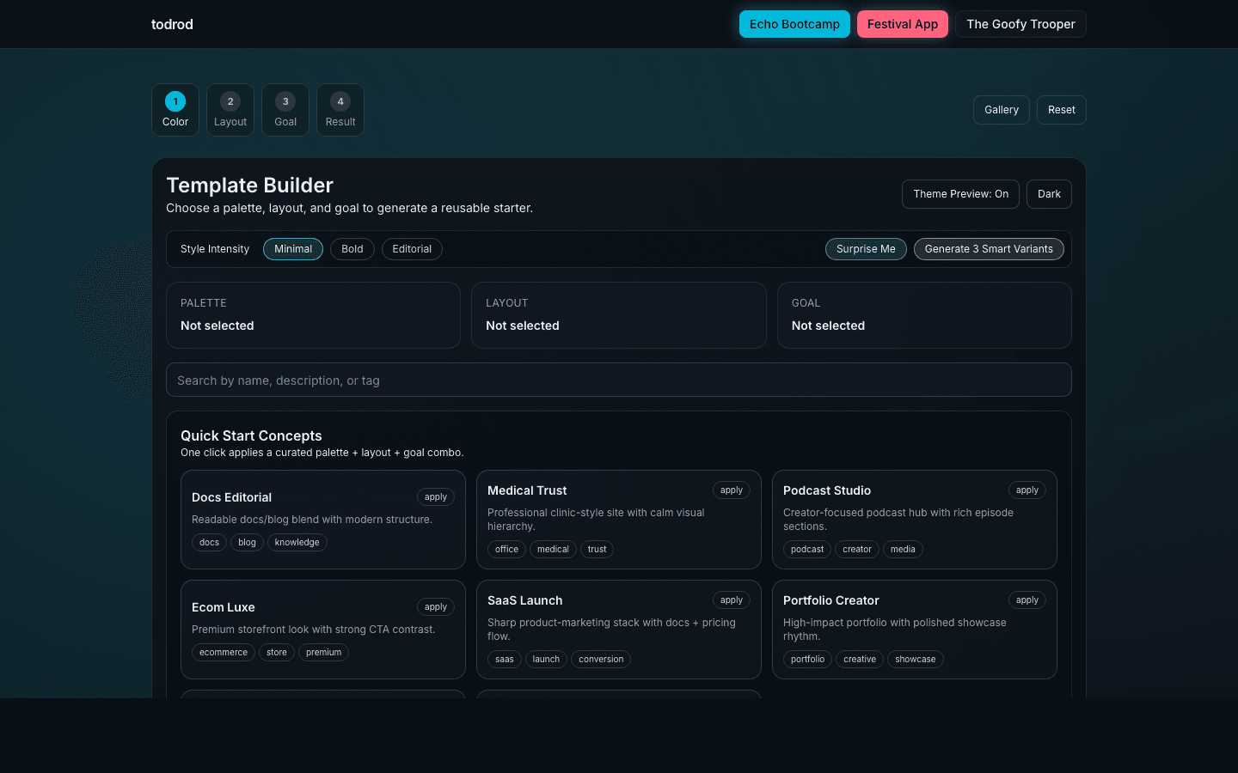Click the knowledge tag
The height and width of the screenshot is (773, 1238).
(x=297, y=543)
